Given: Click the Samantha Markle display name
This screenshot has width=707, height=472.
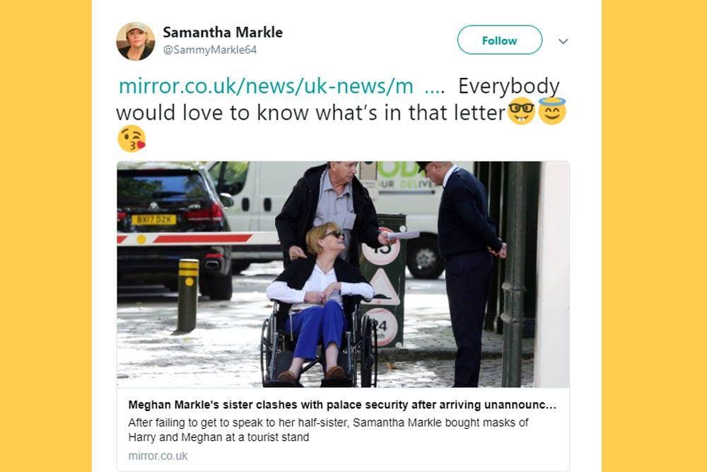Looking at the screenshot, I should click(x=223, y=33).
